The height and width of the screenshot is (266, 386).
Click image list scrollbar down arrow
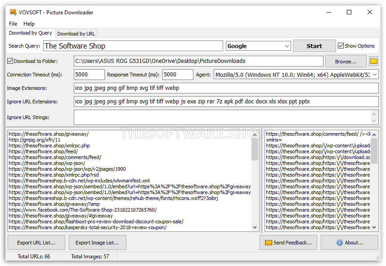pos(374,227)
